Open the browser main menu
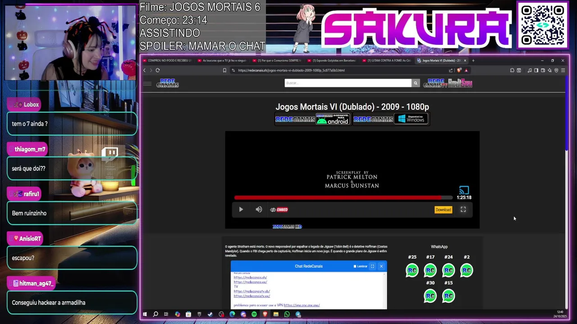 coord(563,70)
